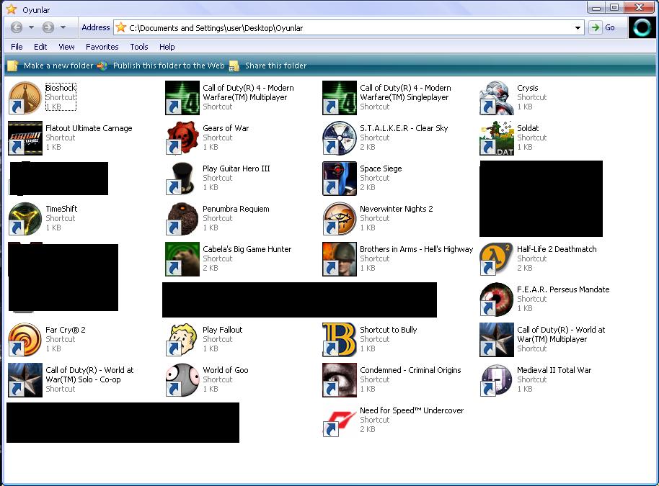Click the Crysis shortcut icon
659x486 pixels.
[x=497, y=98]
